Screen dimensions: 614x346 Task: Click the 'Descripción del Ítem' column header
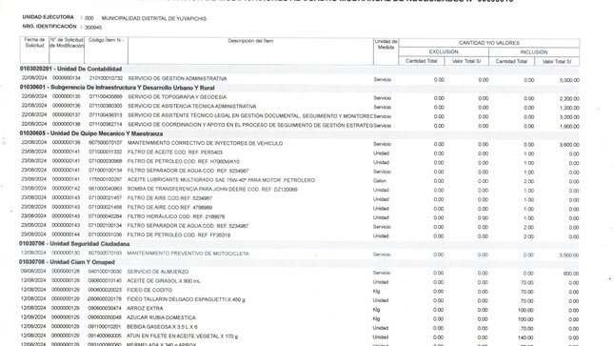click(x=250, y=41)
